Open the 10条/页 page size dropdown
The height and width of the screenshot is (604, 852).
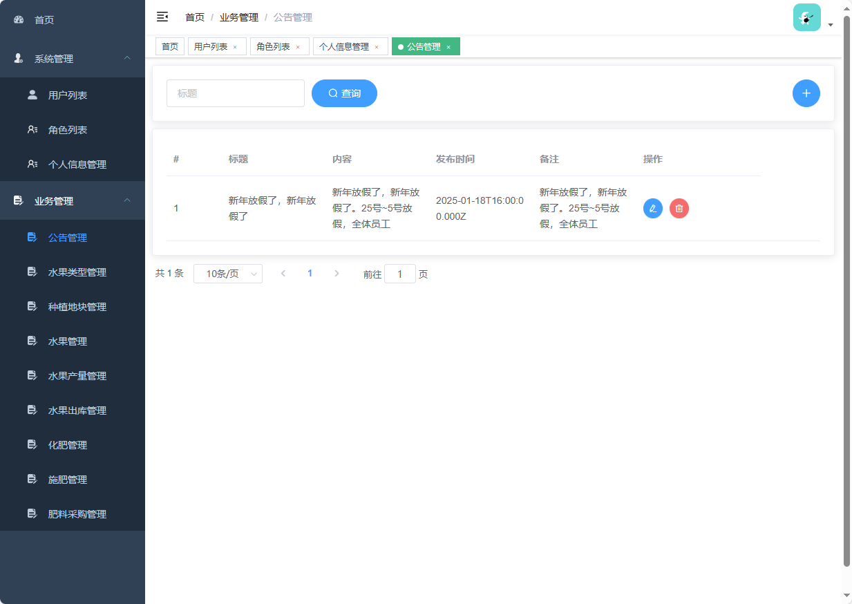point(227,274)
